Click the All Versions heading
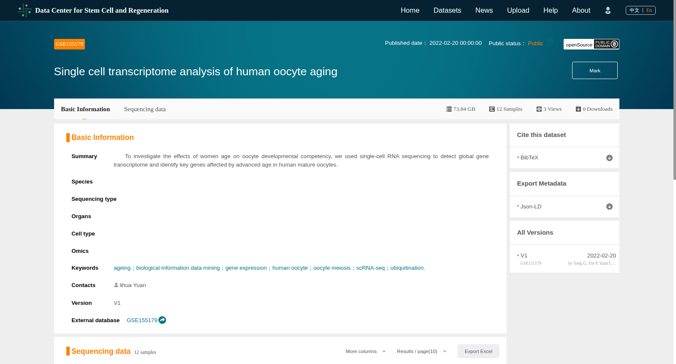The width and height of the screenshot is (676, 364). pyautogui.click(x=535, y=233)
